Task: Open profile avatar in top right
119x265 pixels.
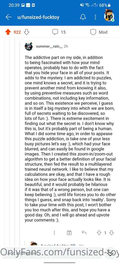Action: 109,17
